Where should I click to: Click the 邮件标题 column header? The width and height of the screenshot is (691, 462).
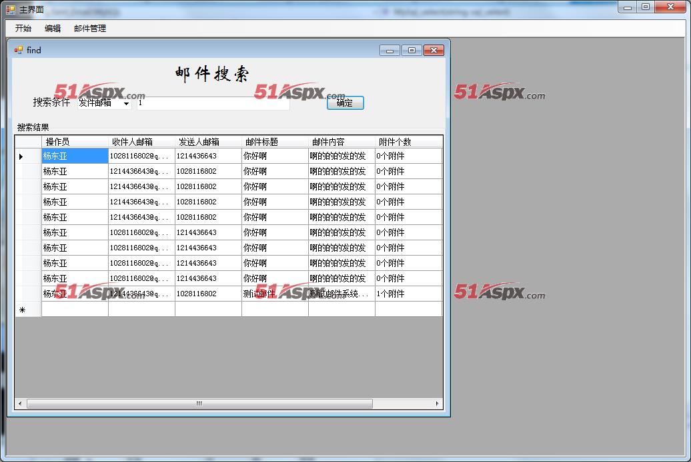pos(274,142)
